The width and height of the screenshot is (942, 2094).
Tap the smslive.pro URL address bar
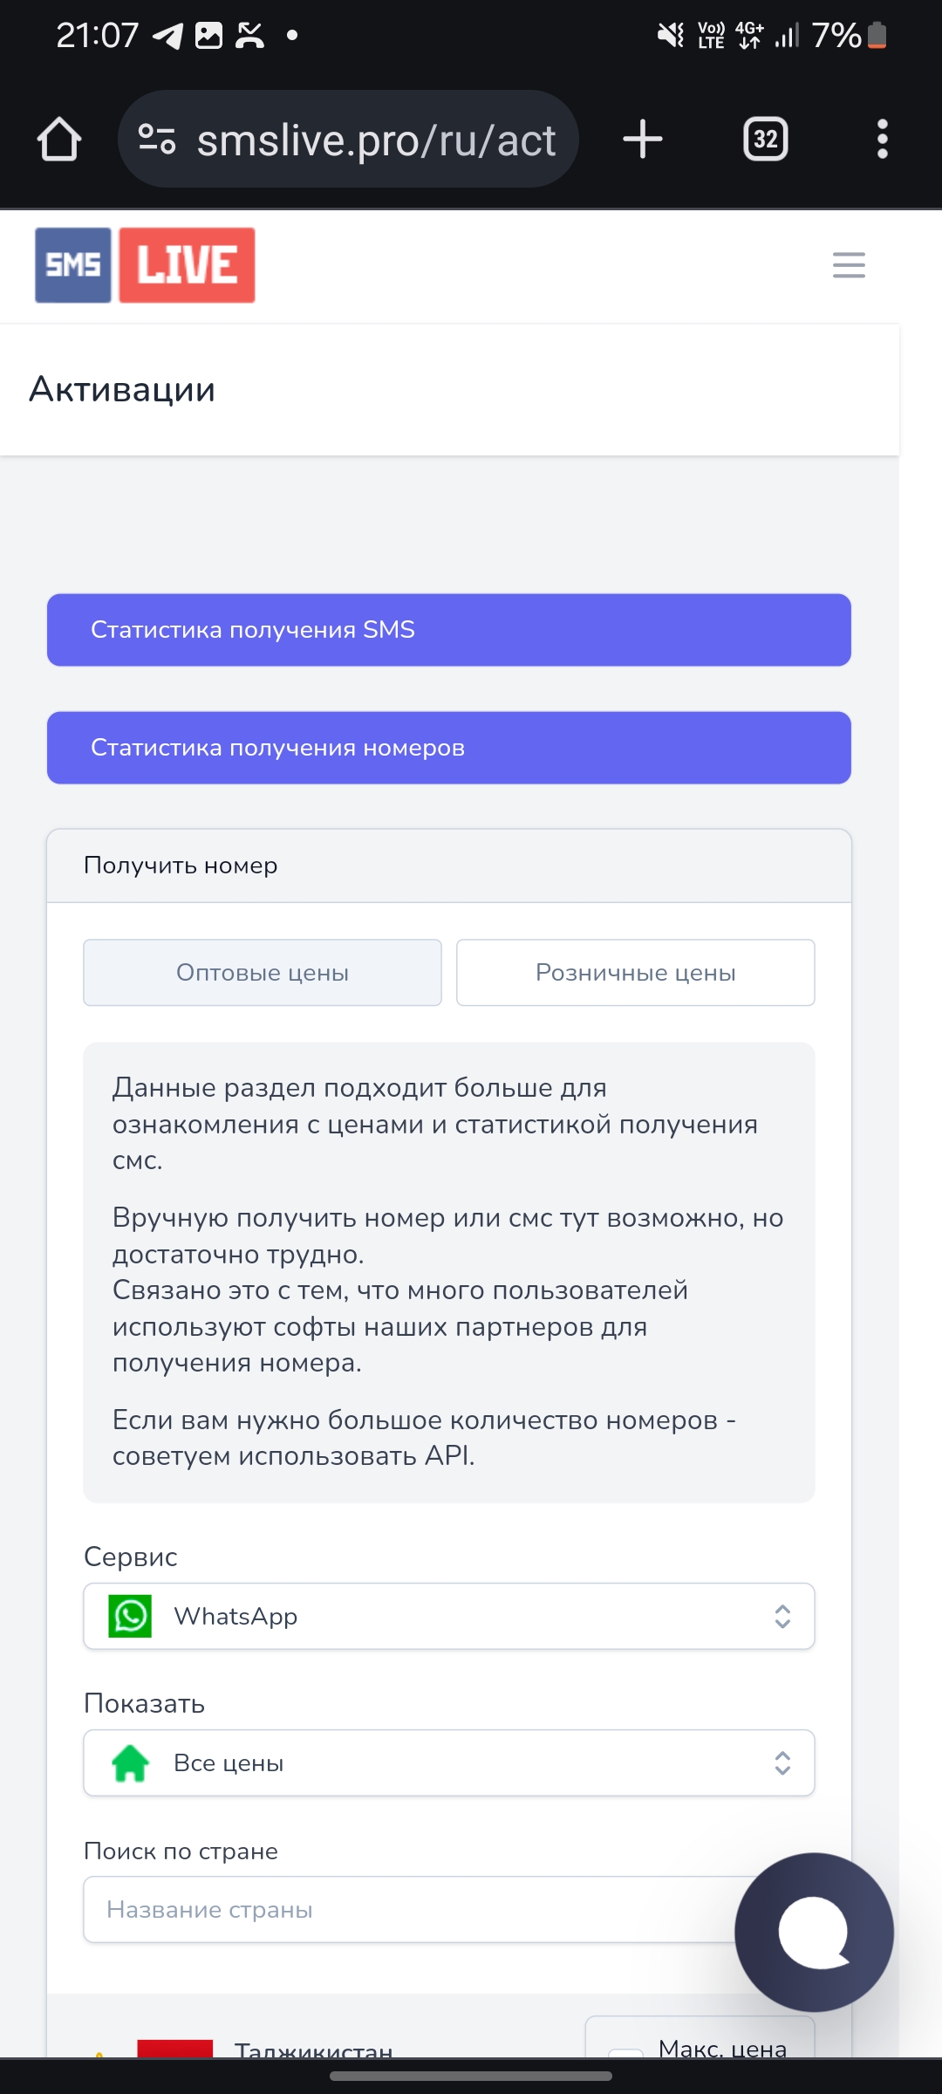pos(348,140)
